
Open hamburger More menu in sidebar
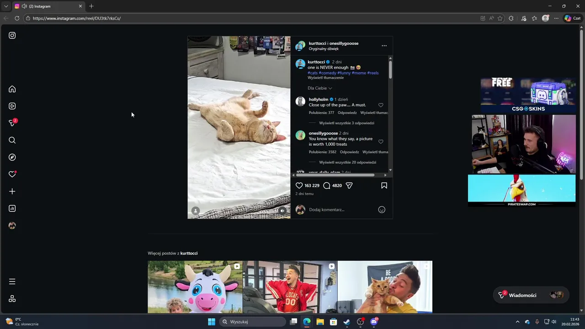pos(12,281)
